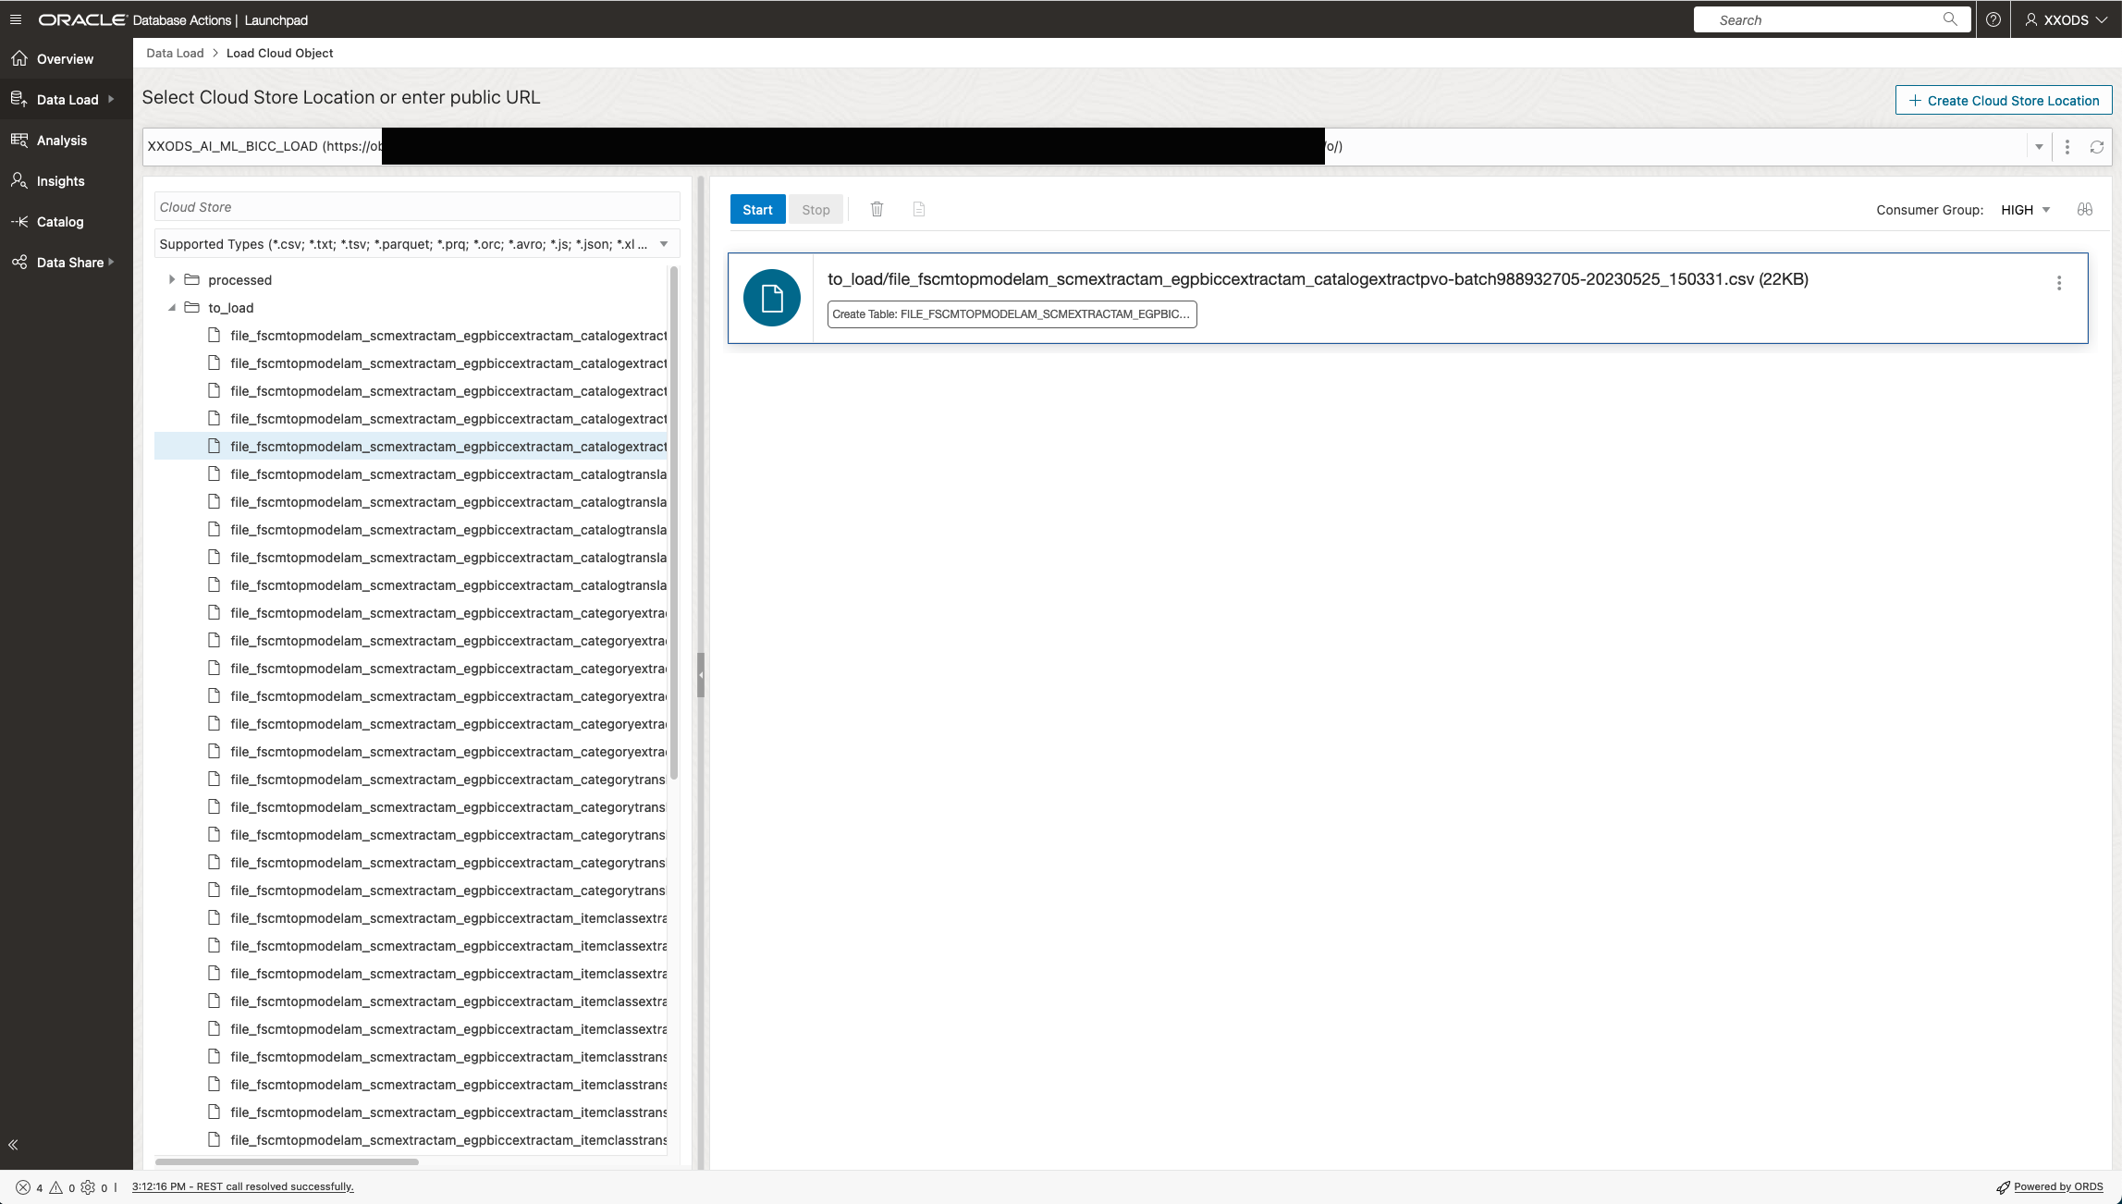Click Create Cloud Store Location button
Image resolution: width=2122 pixels, height=1204 pixels.
click(2002, 100)
